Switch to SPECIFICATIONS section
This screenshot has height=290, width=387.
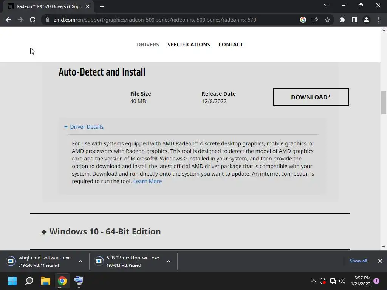click(x=189, y=45)
